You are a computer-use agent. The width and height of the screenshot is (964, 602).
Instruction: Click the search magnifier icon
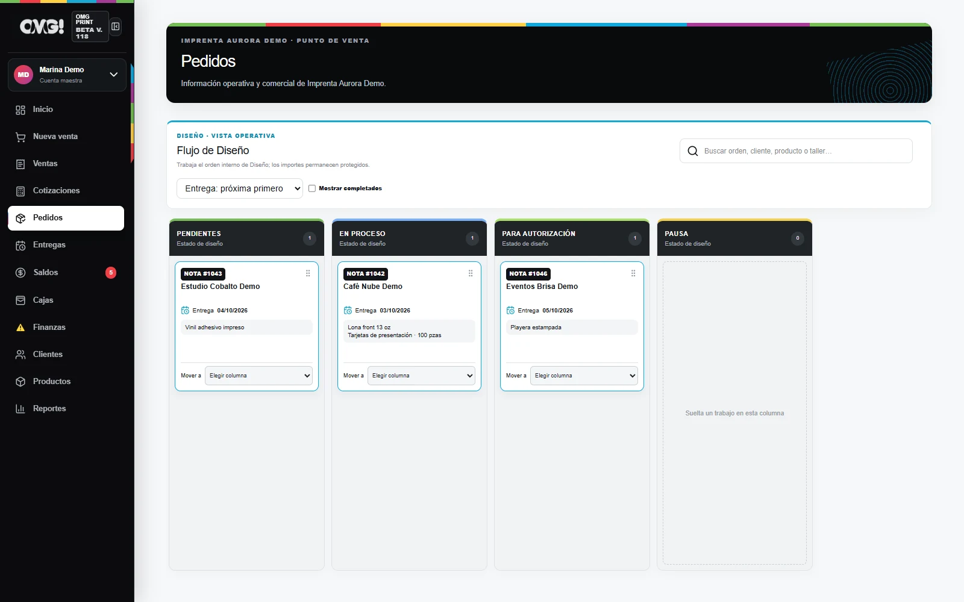693,151
